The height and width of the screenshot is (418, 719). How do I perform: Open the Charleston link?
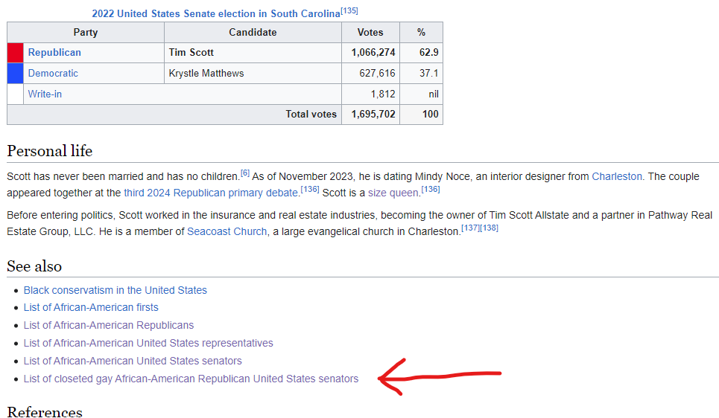[x=617, y=177]
